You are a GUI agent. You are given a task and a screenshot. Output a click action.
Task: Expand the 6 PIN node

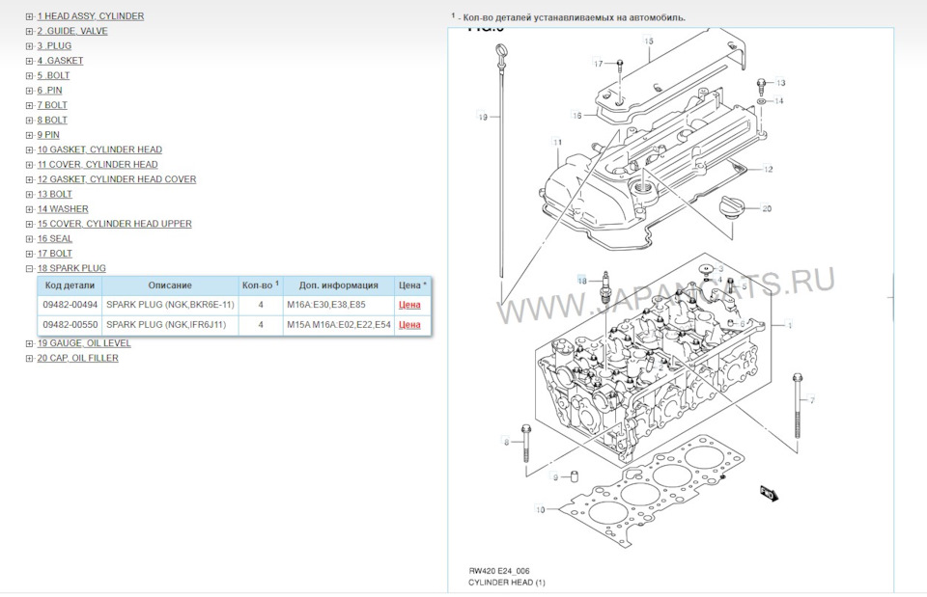[29, 91]
